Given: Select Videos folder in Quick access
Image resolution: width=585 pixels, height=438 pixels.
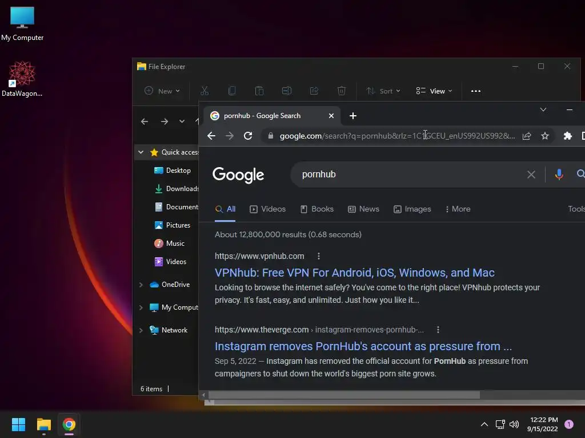Looking at the screenshot, I should (170, 261).
